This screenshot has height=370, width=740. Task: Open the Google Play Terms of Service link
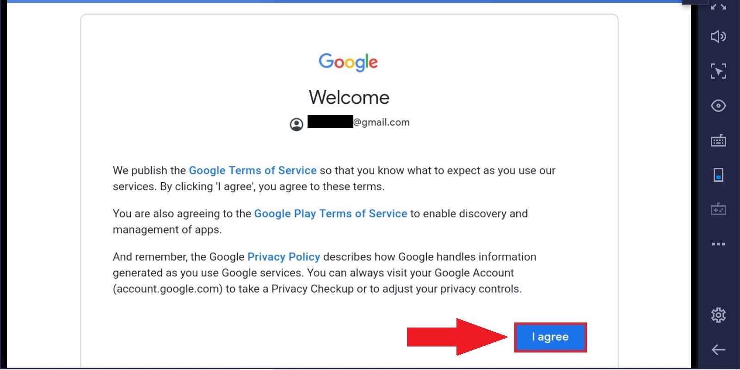point(331,214)
